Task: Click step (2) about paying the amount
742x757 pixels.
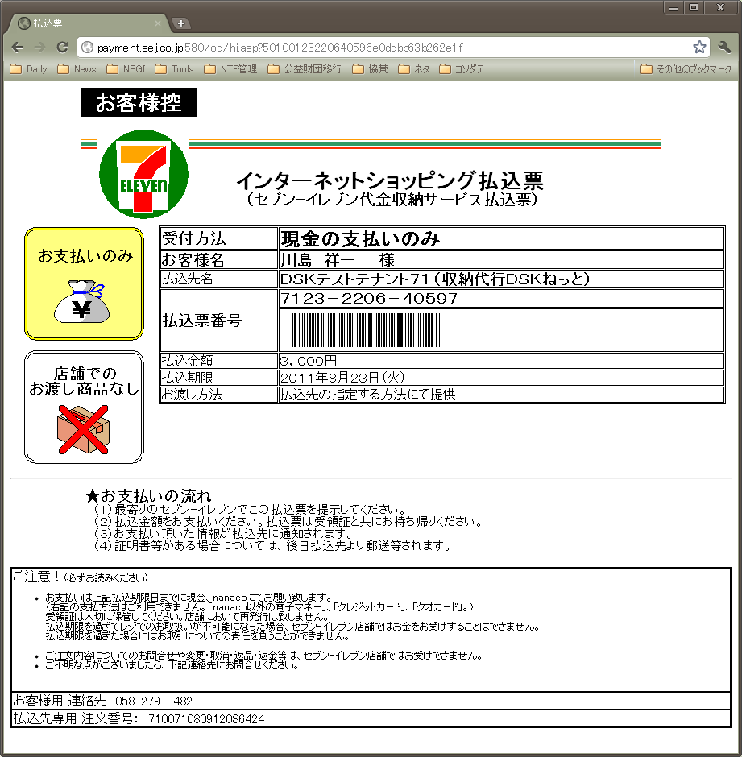Action: [x=288, y=521]
